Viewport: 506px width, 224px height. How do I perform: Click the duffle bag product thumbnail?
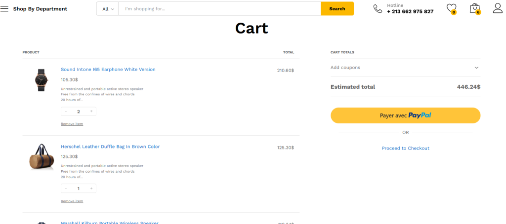[x=40, y=157]
